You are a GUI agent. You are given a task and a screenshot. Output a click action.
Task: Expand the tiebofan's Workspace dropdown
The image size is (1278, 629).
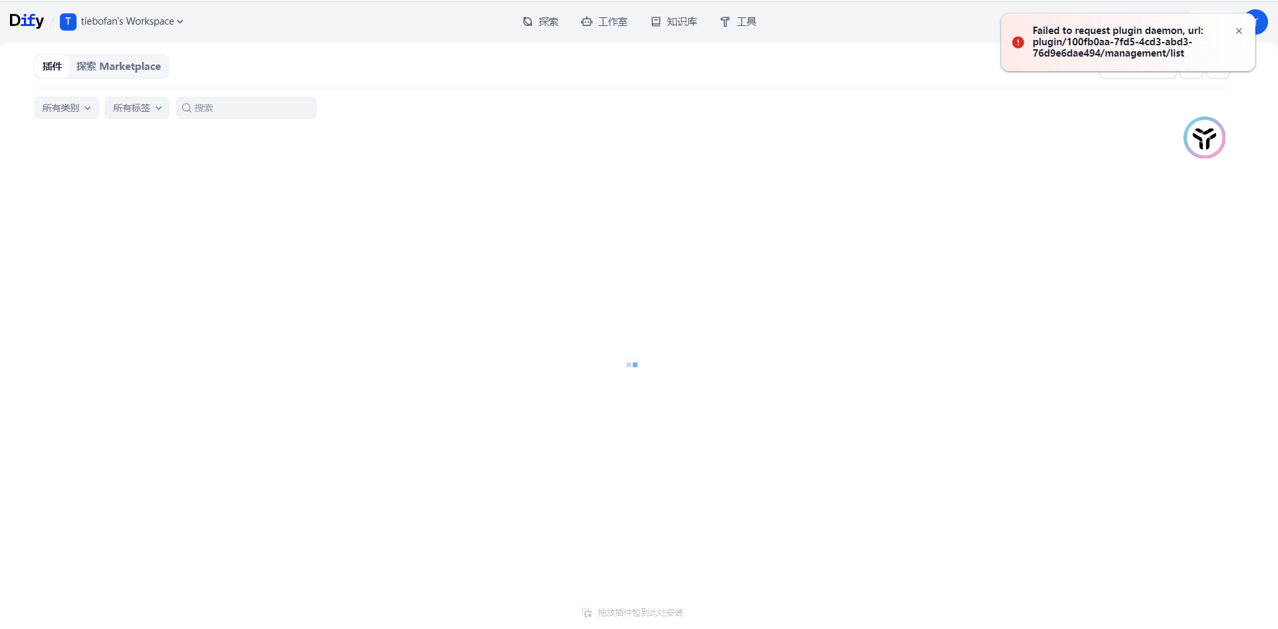(131, 21)
